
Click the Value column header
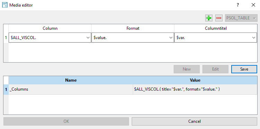195,80
